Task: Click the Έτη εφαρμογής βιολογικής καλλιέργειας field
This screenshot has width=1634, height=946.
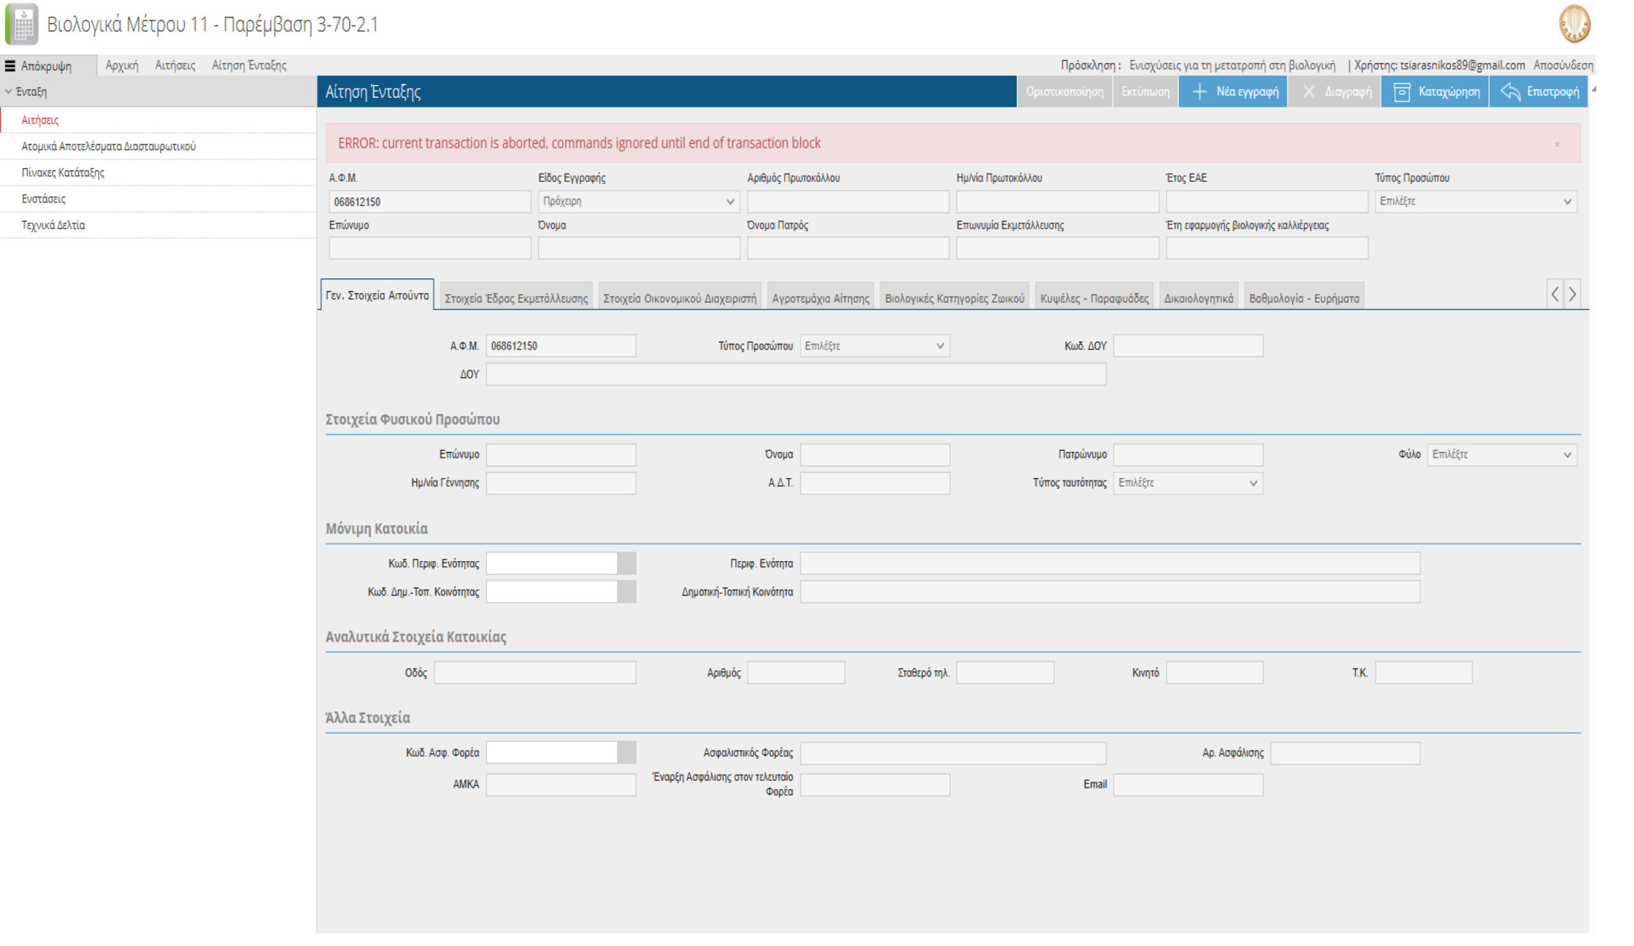Action: [x=1266, y=248]
